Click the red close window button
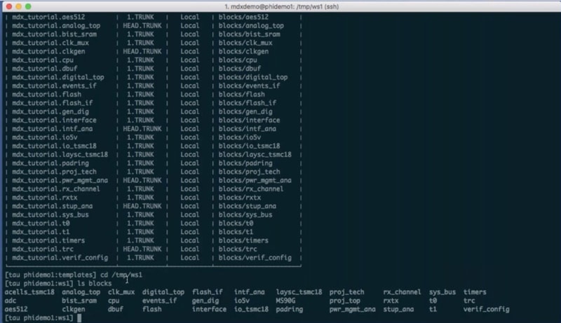The image size is (561, 323). pos(9,6)
